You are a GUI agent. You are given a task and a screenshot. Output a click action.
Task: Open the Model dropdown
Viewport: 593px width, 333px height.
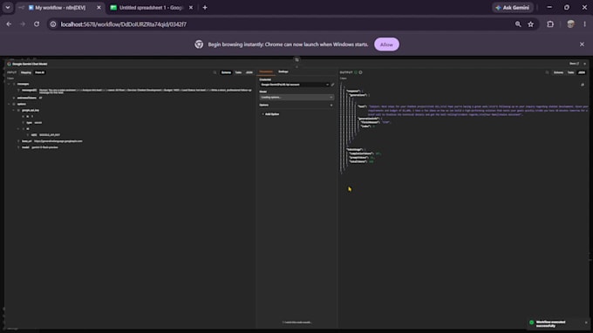point(296,97)
